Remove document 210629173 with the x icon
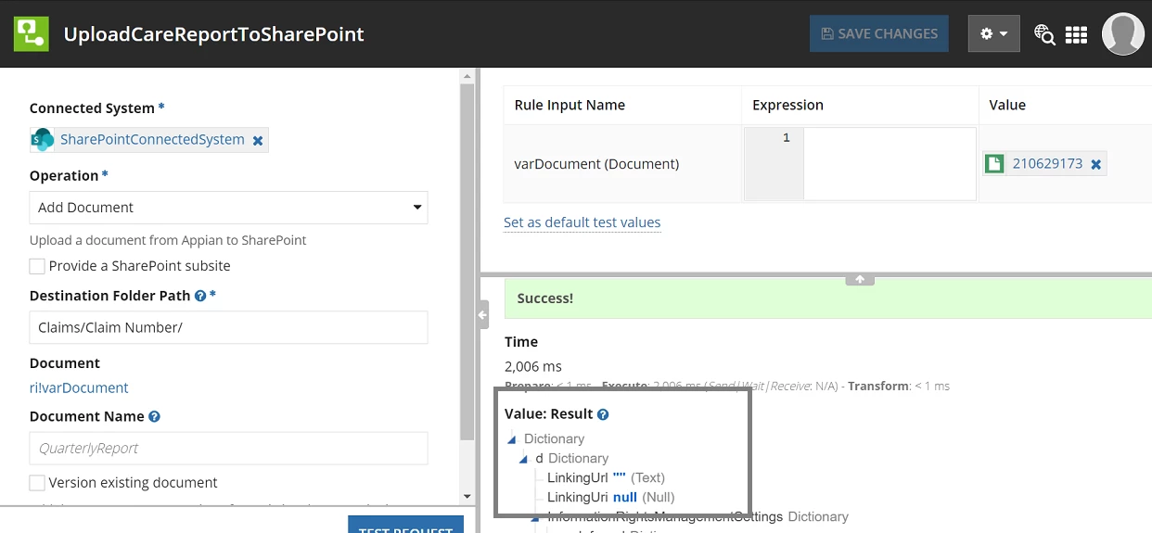 pyautogui.click(x=1095, y=164)
